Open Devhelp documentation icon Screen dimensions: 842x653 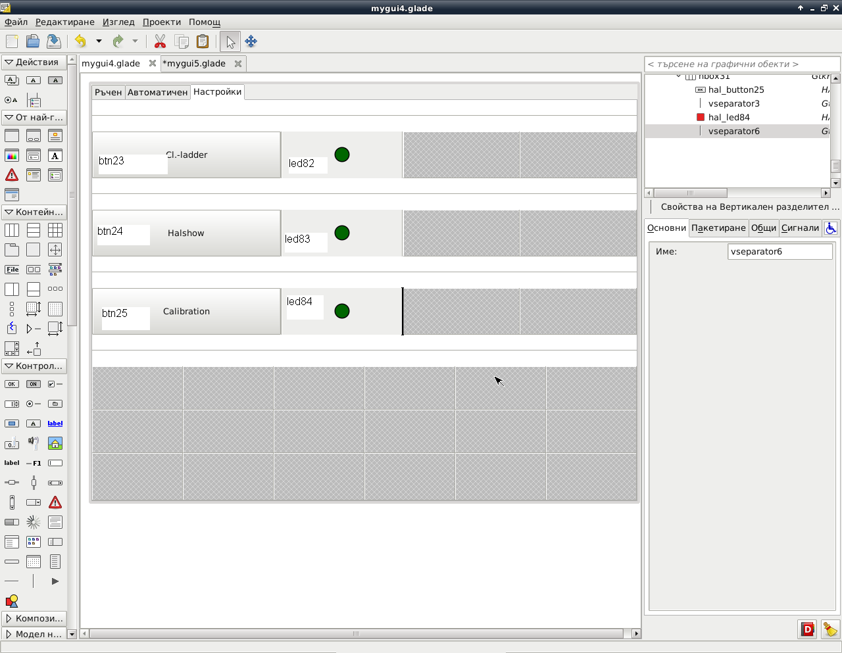point(807,629)
